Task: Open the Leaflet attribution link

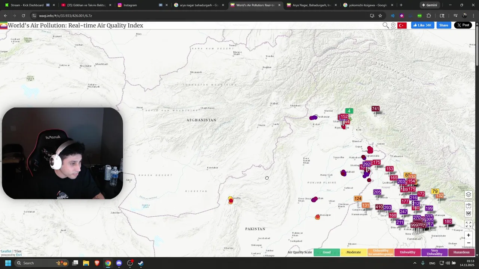Action: point(6,251)
